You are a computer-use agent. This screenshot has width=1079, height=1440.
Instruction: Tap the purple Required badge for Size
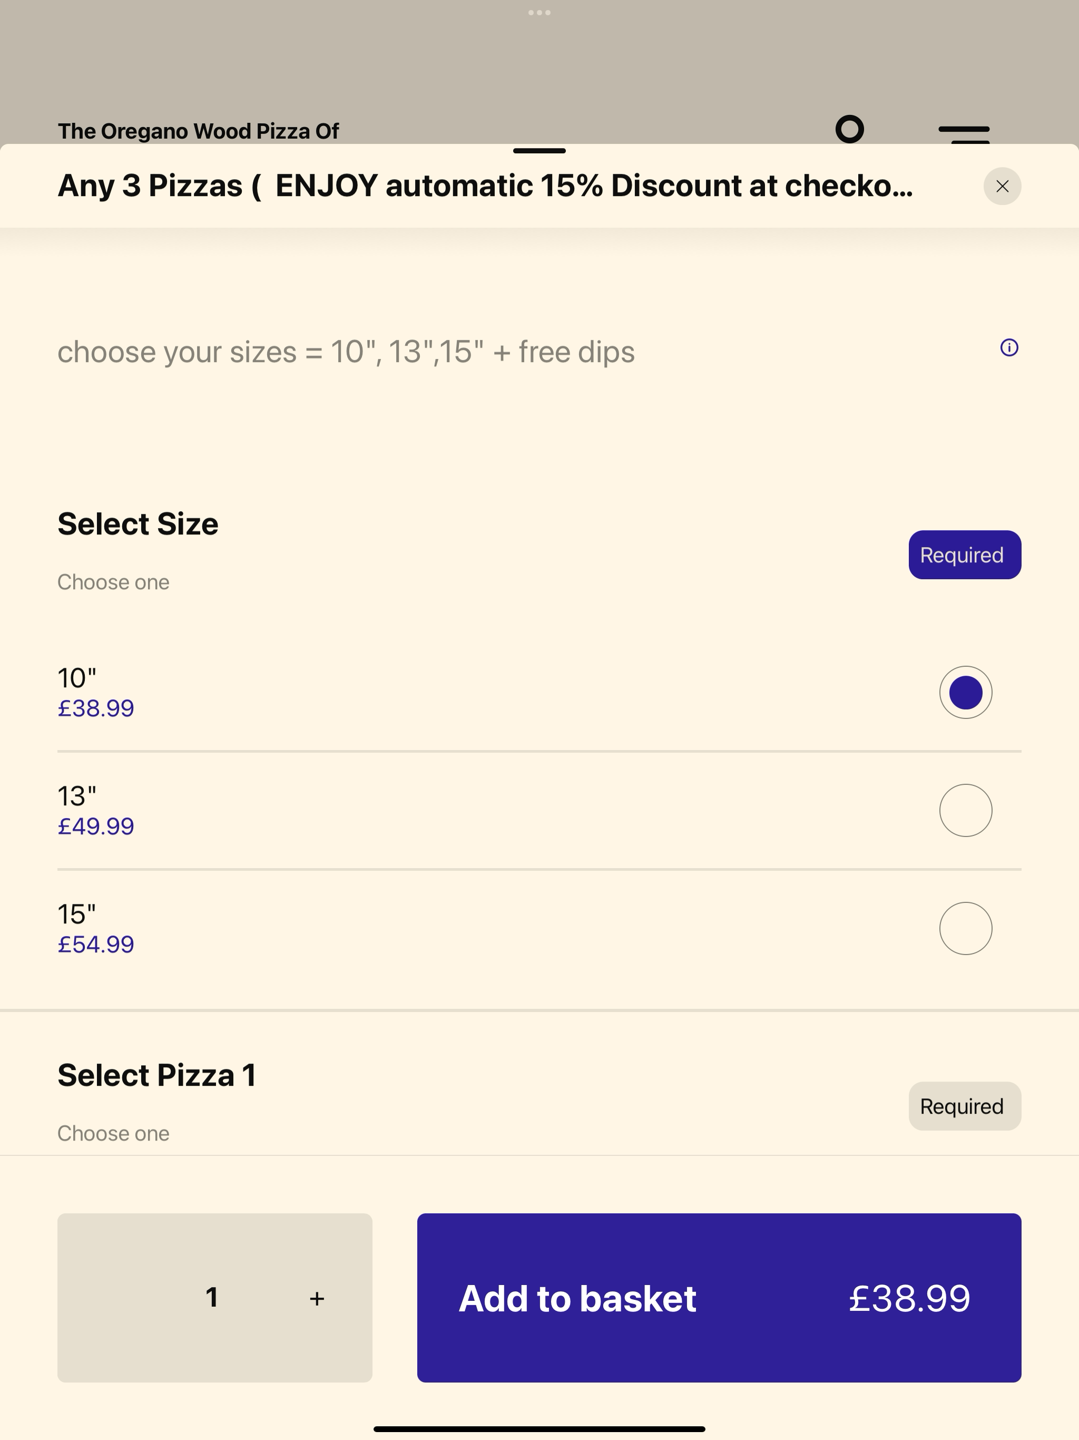click(965, 554)
